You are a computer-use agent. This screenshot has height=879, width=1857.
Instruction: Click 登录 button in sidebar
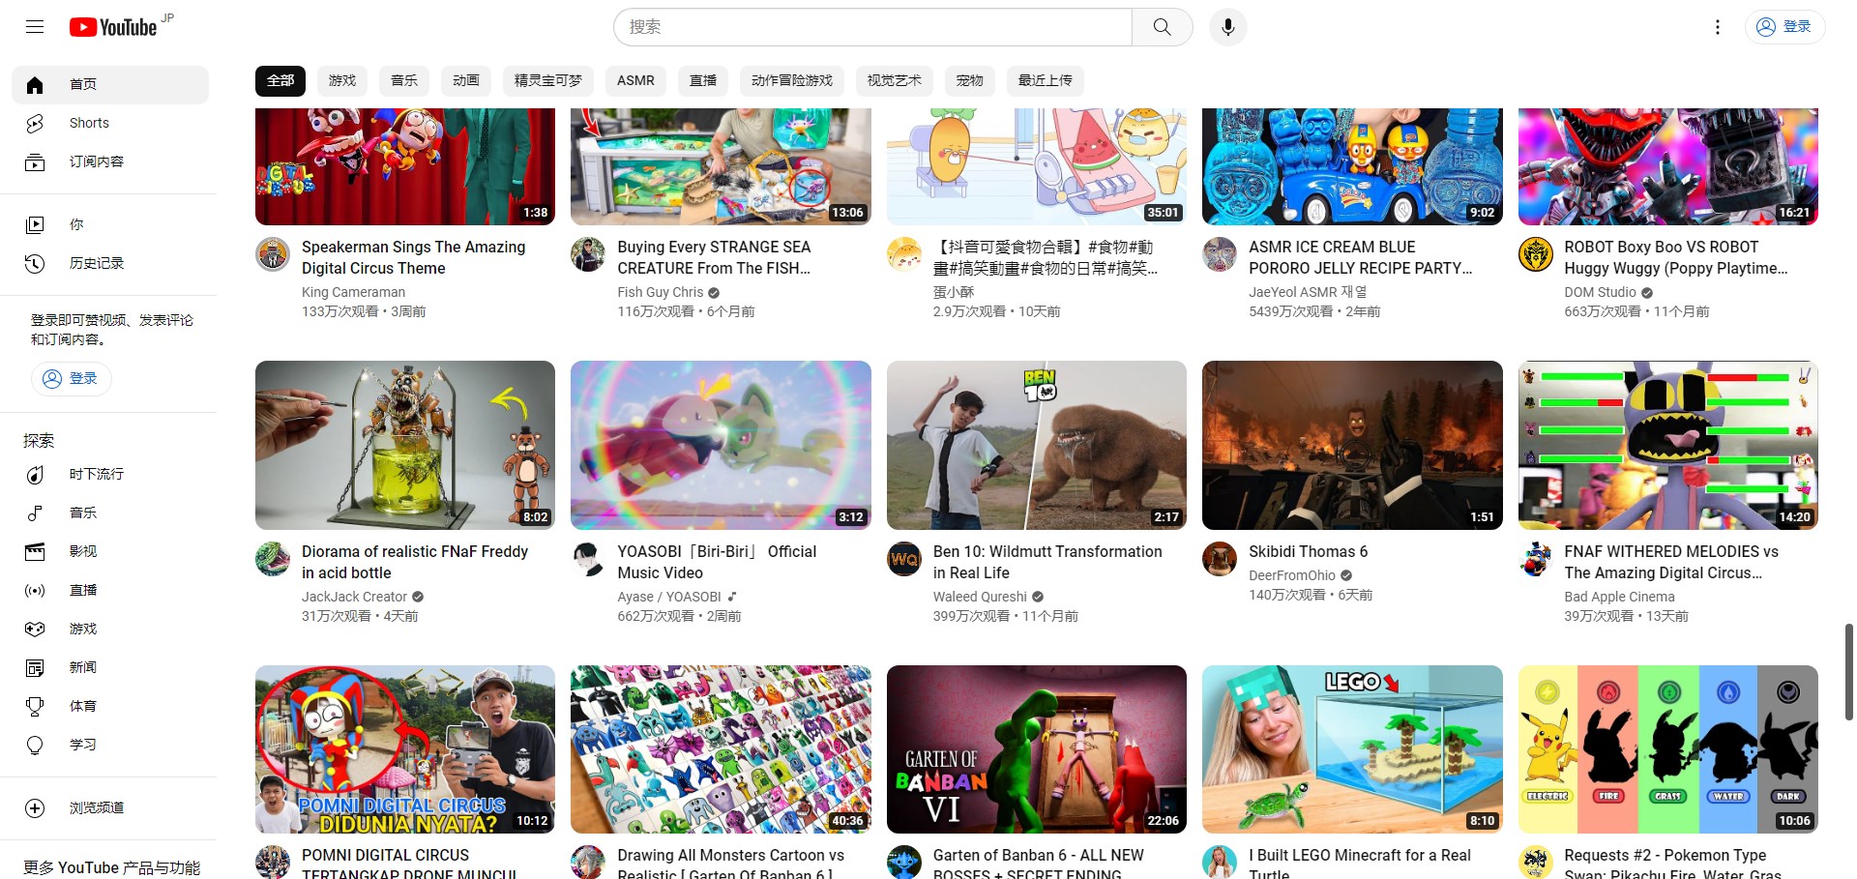72,378
